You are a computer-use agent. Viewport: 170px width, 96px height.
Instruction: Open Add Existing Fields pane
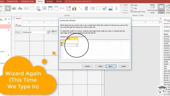pyautogui.click(x=152, y=9)
